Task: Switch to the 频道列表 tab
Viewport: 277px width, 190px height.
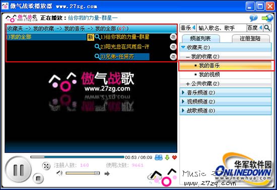Action: pyautogui.click(x=200, y=38)
